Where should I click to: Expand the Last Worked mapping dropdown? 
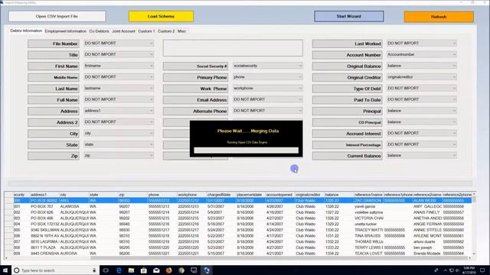[422, 44]
